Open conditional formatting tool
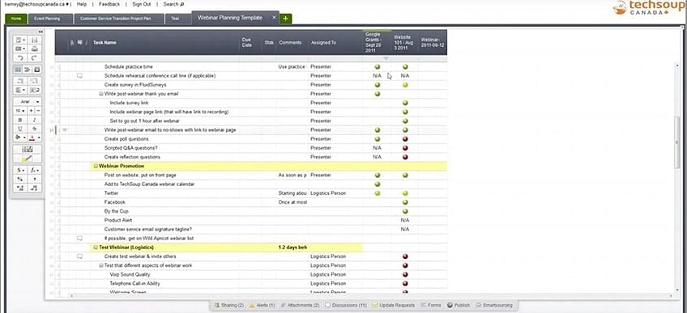 (x=28, y=150)
